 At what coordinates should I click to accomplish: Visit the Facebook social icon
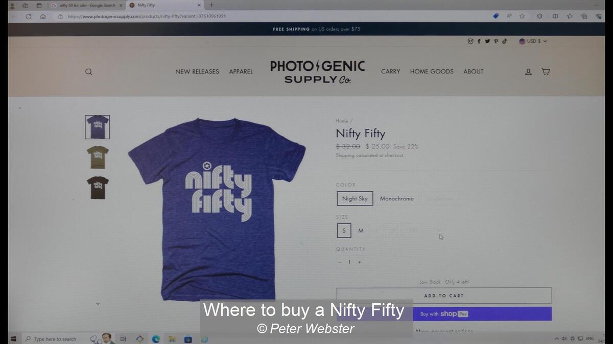point(479,41)
